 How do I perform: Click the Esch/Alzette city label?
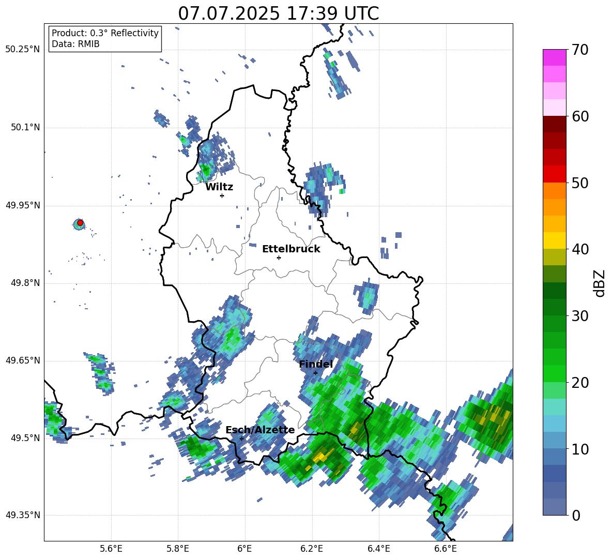(260, 430)
